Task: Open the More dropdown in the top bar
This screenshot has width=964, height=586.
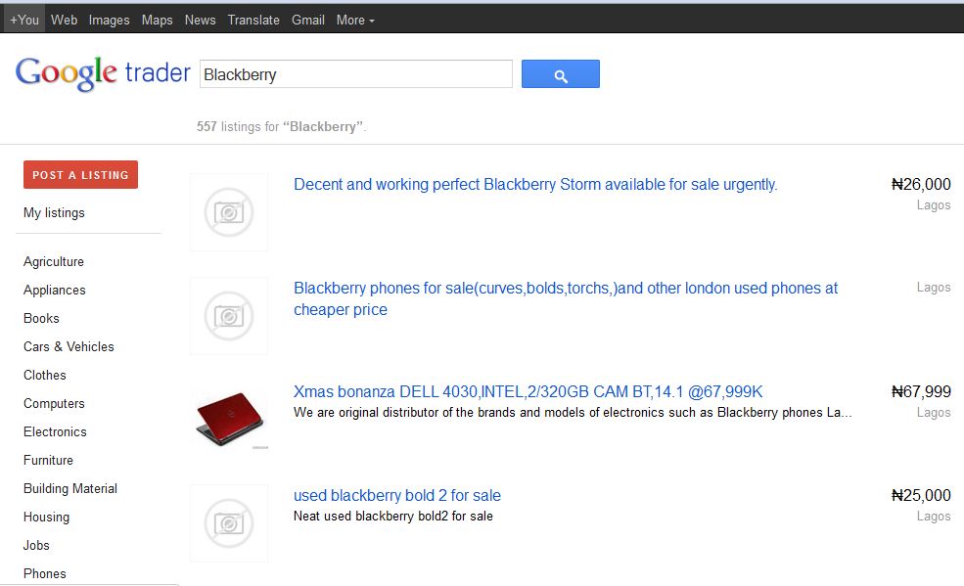Action: pos(353,19)
